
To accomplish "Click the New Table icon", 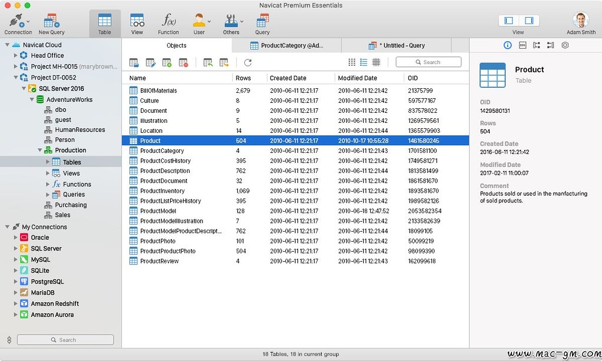I will [167, 62].
